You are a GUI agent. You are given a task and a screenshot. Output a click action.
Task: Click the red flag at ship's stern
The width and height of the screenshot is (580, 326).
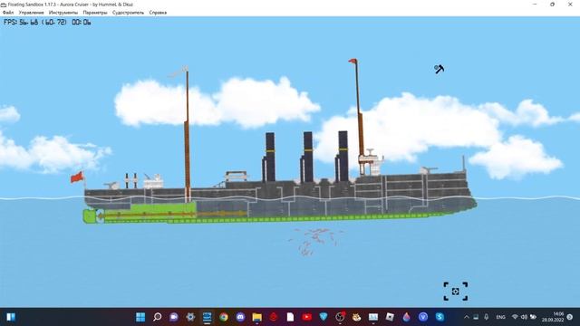pyautogui.click(x=77, y=177)
